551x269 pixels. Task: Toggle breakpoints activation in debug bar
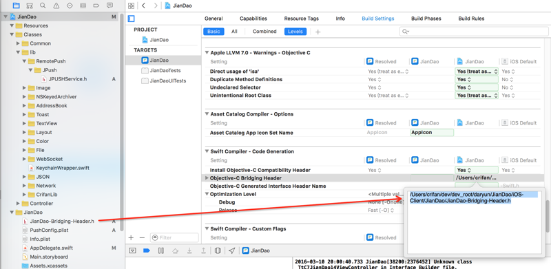147,250
